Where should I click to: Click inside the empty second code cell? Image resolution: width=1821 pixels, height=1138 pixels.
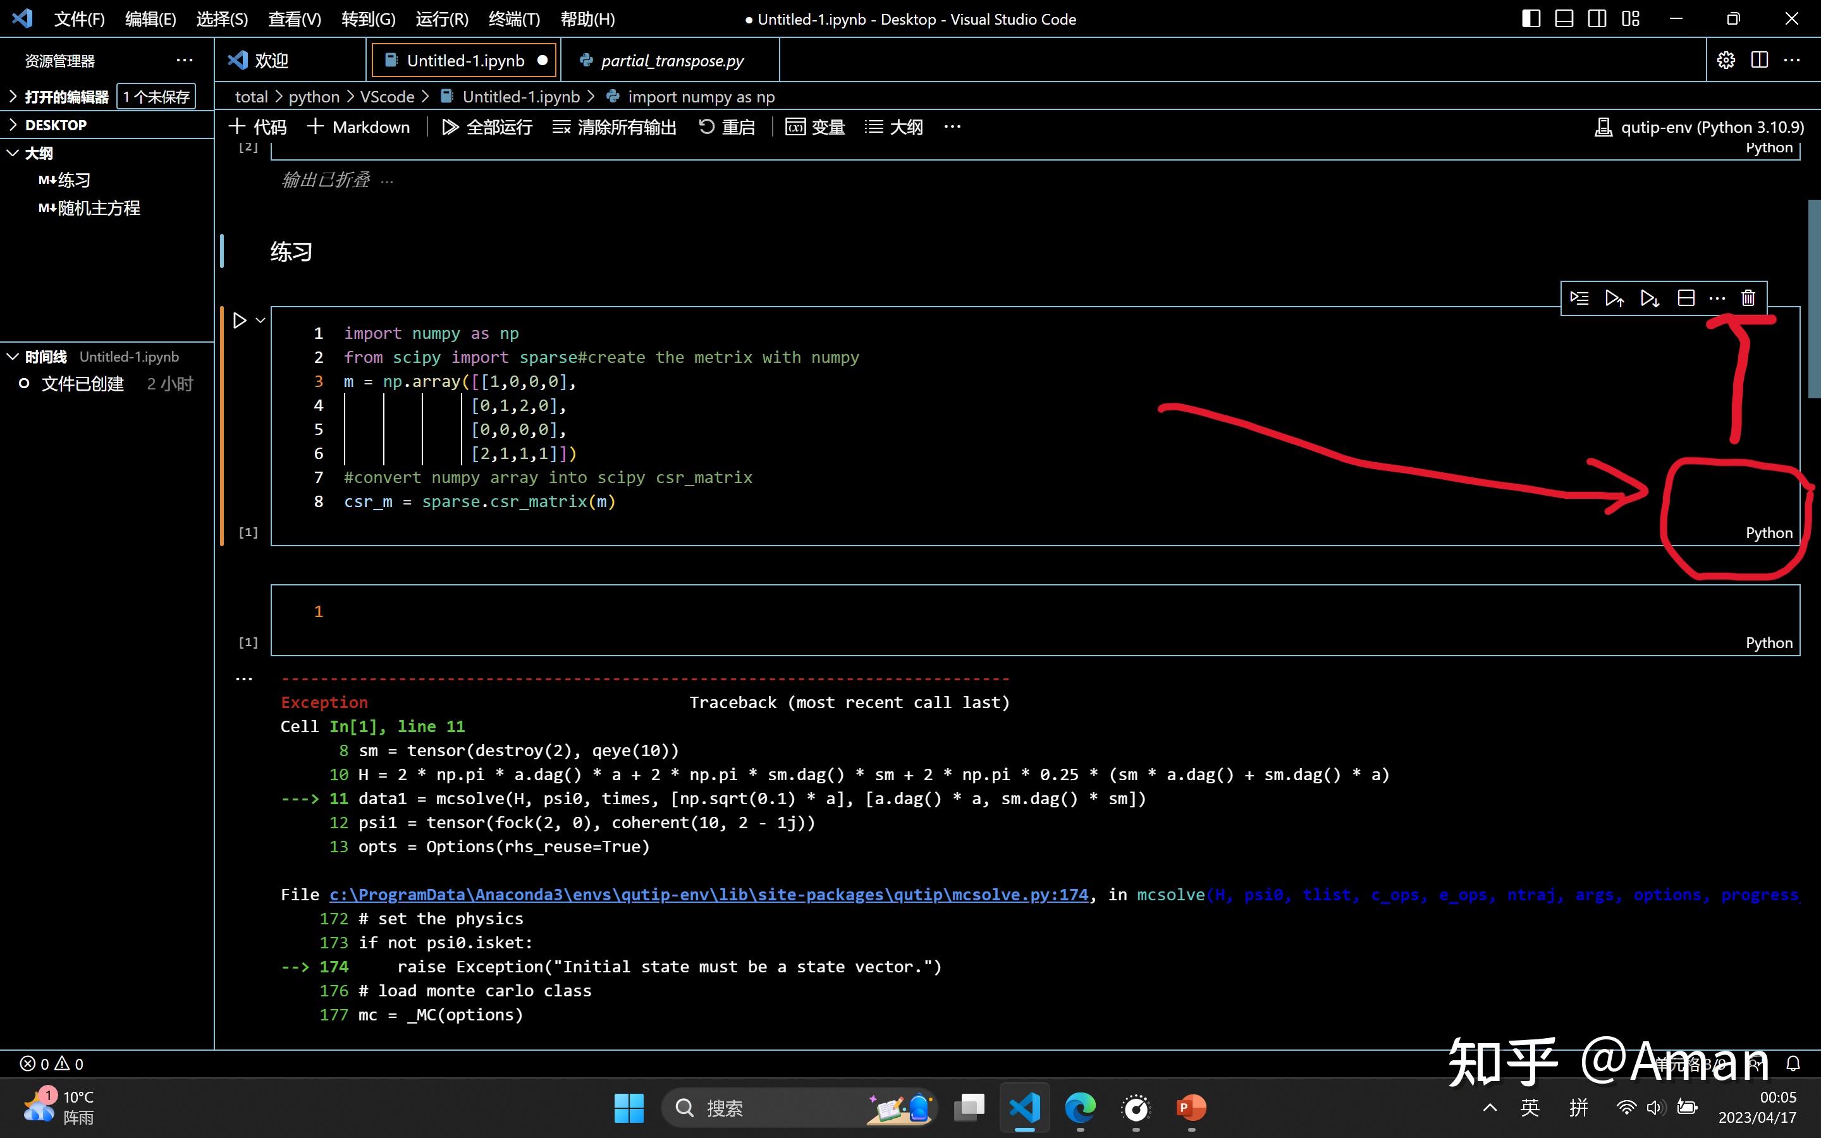(1036, 612)
